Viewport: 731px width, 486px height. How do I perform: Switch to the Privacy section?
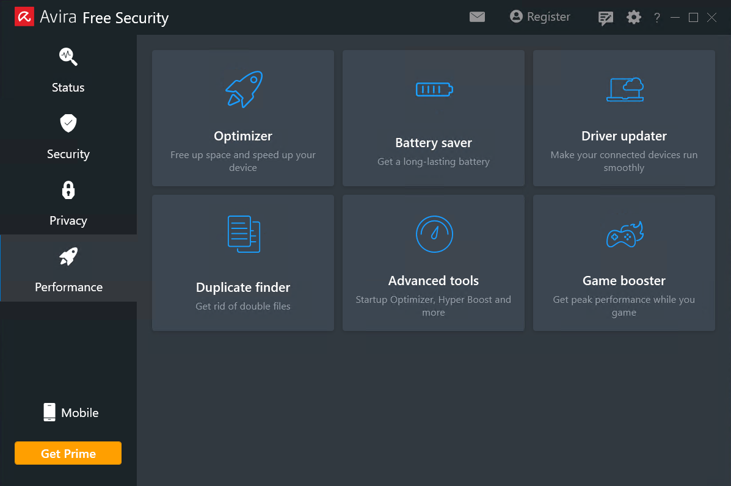pyautogui.click(x=68, y=220)
